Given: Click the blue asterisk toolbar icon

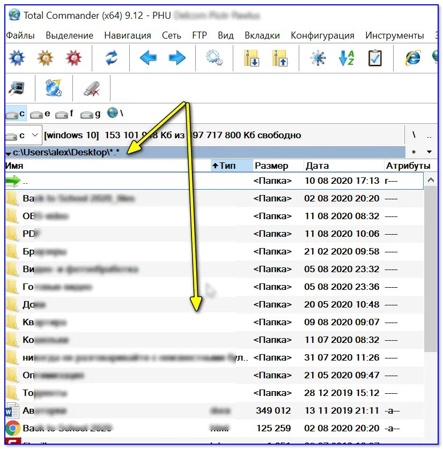Looking at the screenshot, I should tap(318, 58).
